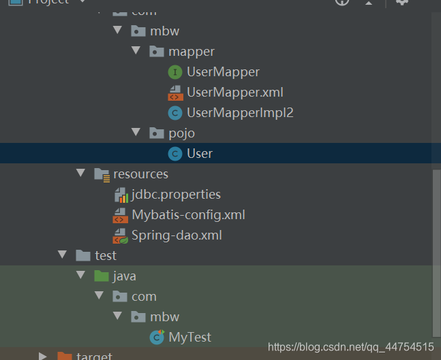Expand the target folder
The image size is (441, 360).
(43, 356)
